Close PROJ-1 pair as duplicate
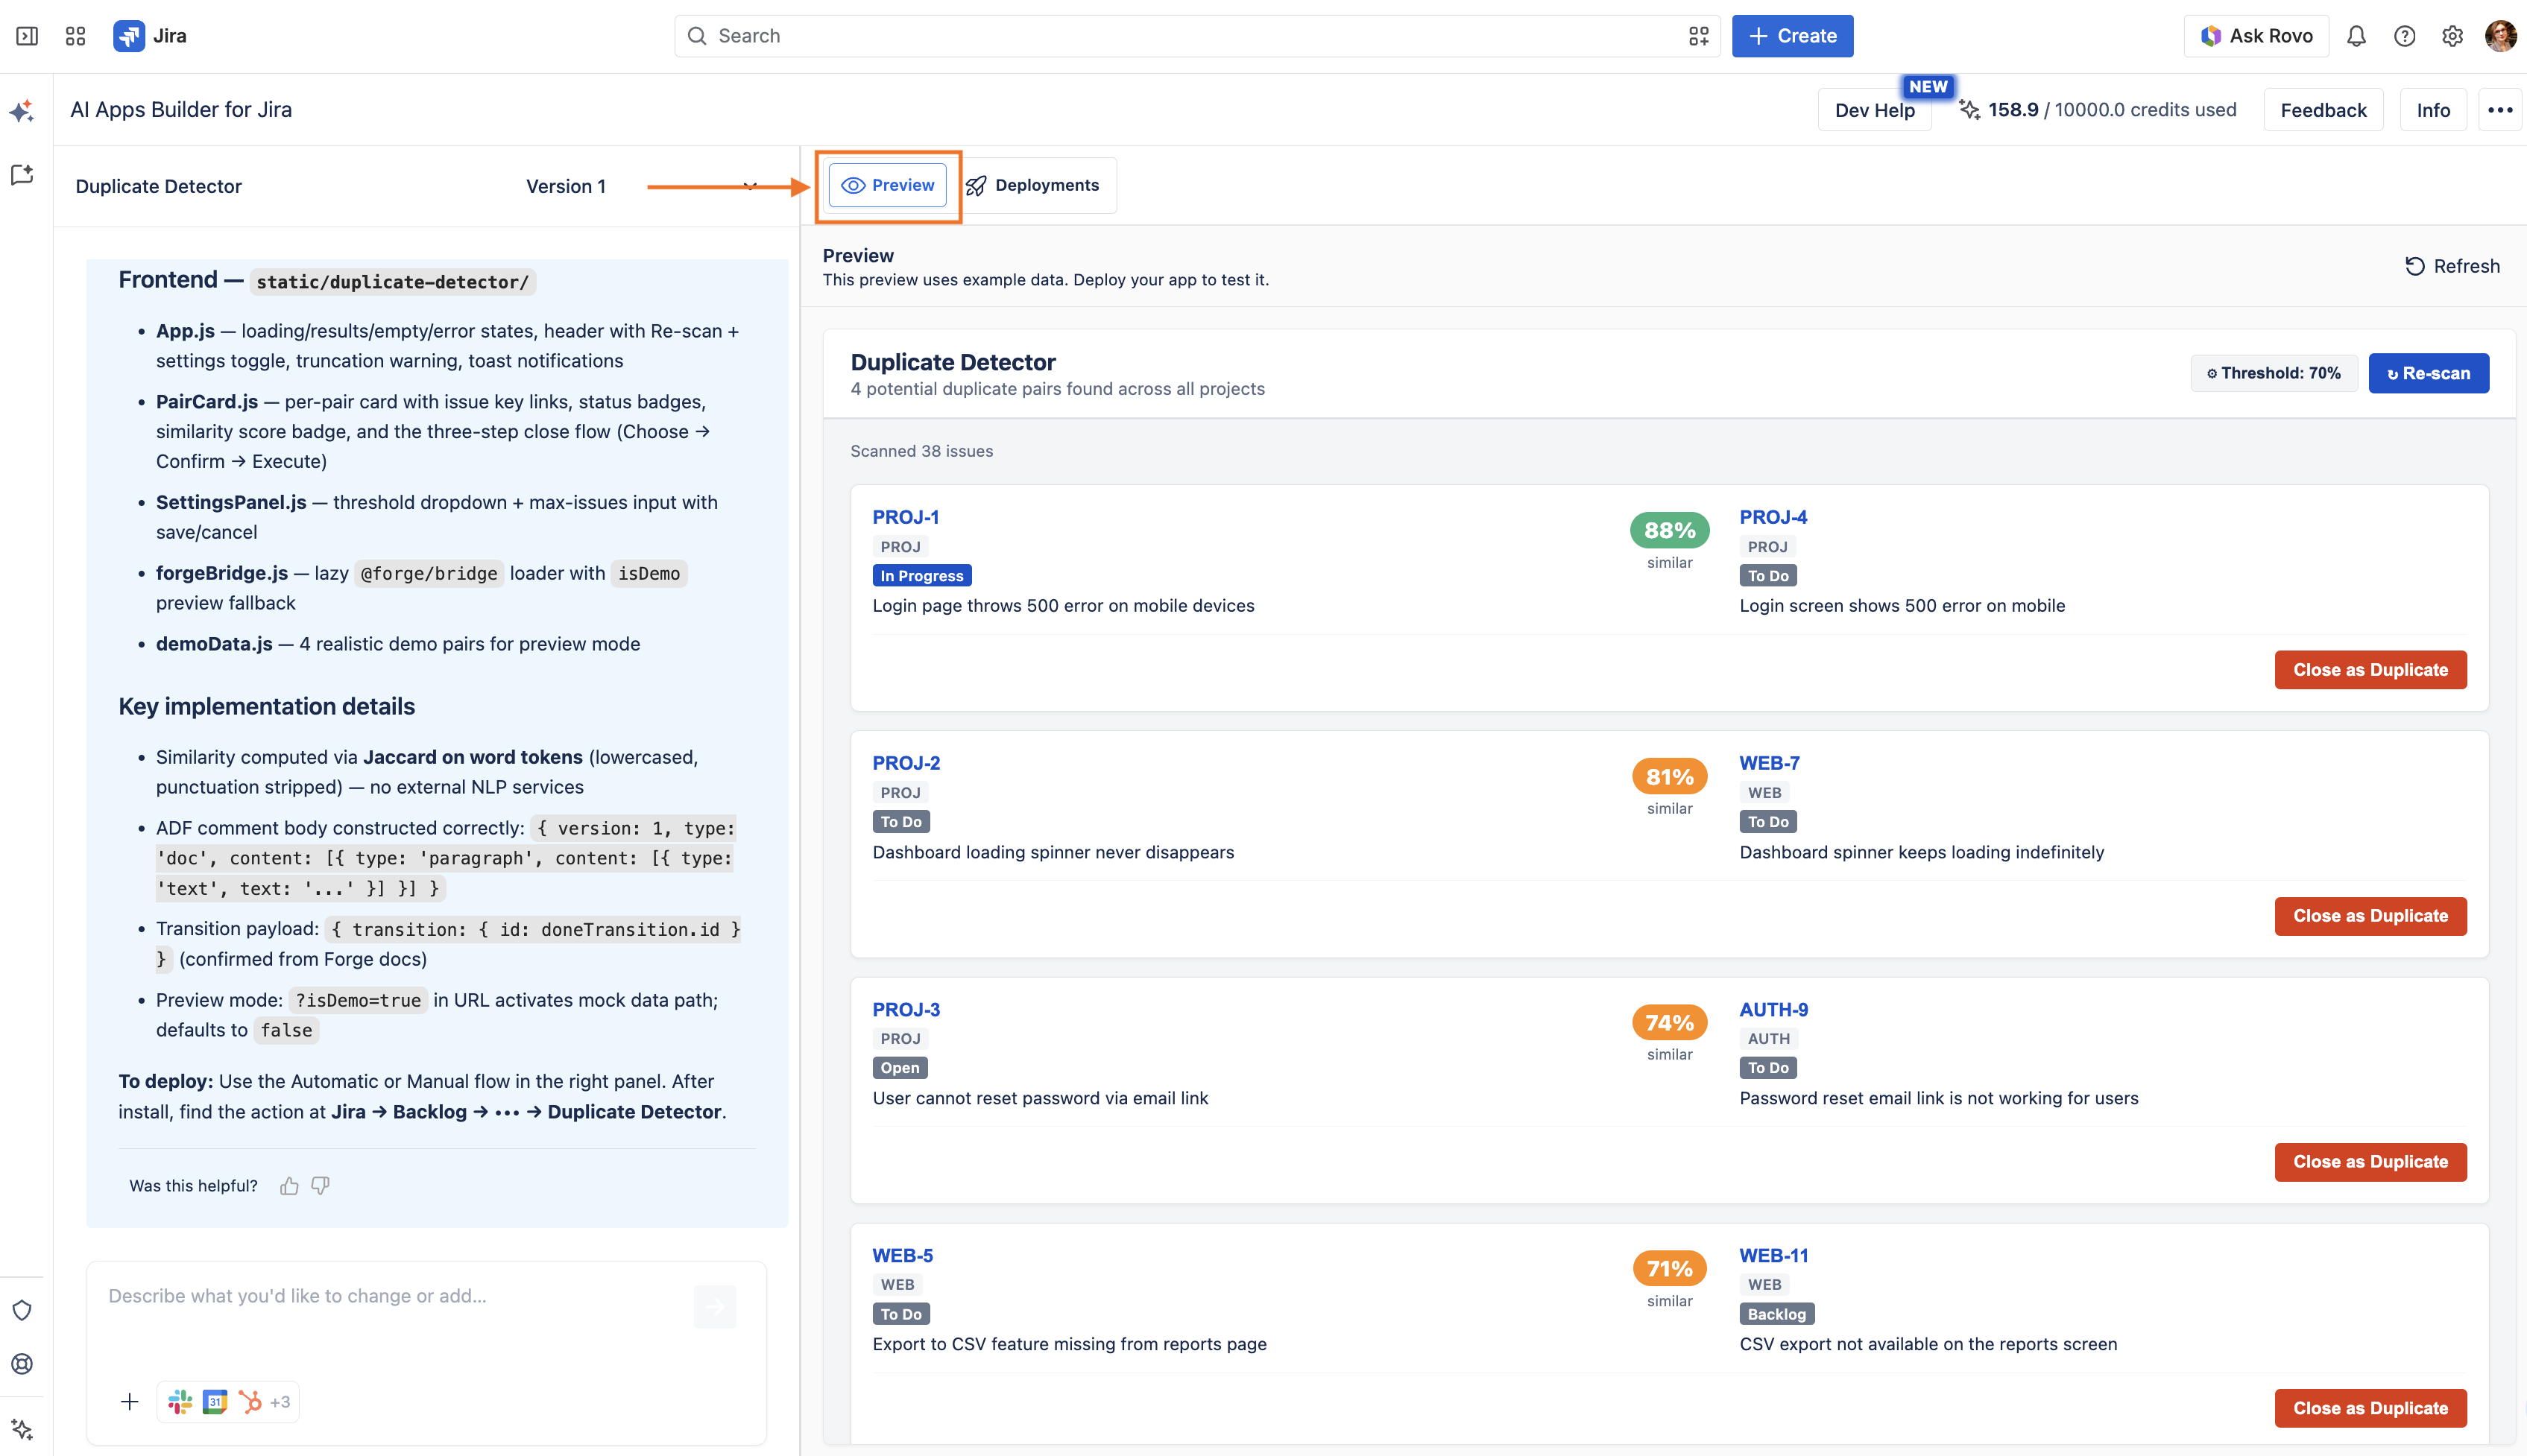The image size is (2527, 1456). tap(2370, 670)
